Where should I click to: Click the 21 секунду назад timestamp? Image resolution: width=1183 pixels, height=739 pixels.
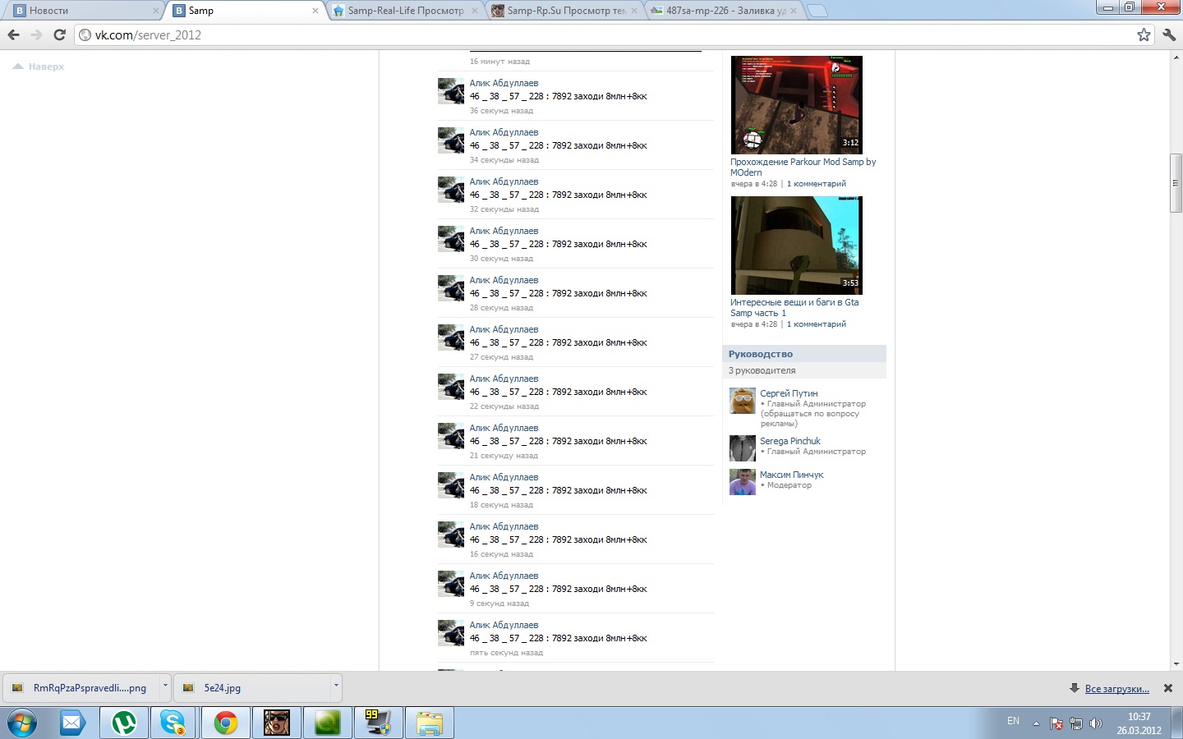(x=504, y=456)
